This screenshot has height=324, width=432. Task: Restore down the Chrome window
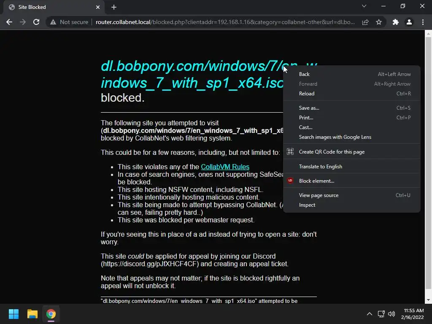[x=403, y=6]
